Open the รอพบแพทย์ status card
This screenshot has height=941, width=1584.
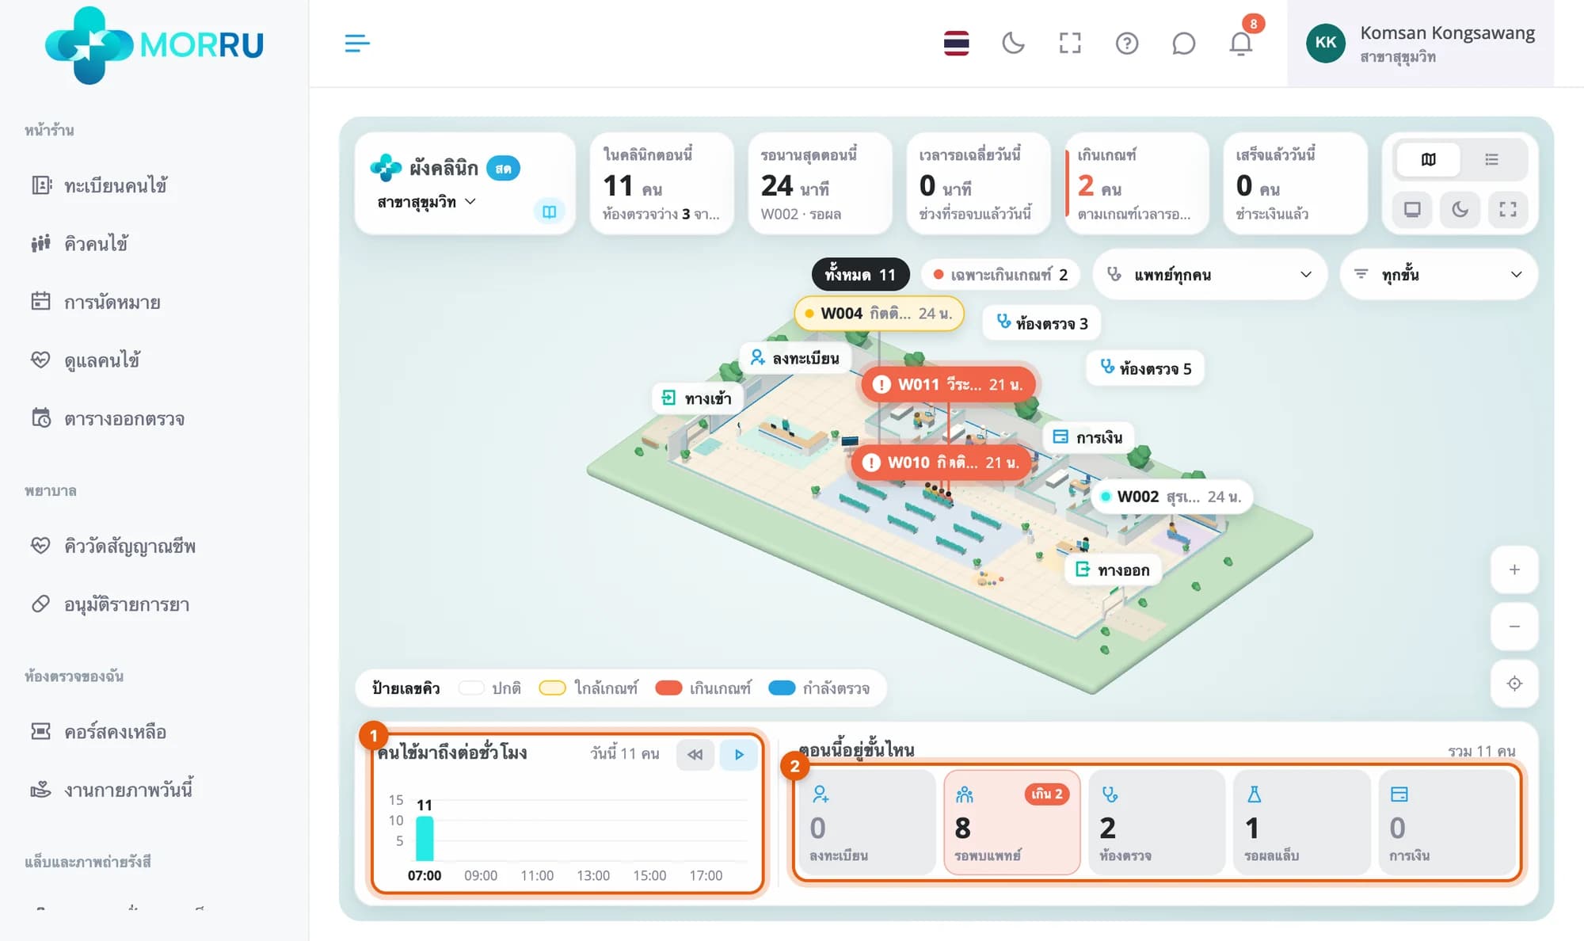click(1011, 822)
